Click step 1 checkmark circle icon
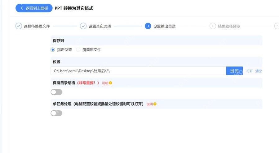The image size is (279, 153). click(x=19, y=26)
